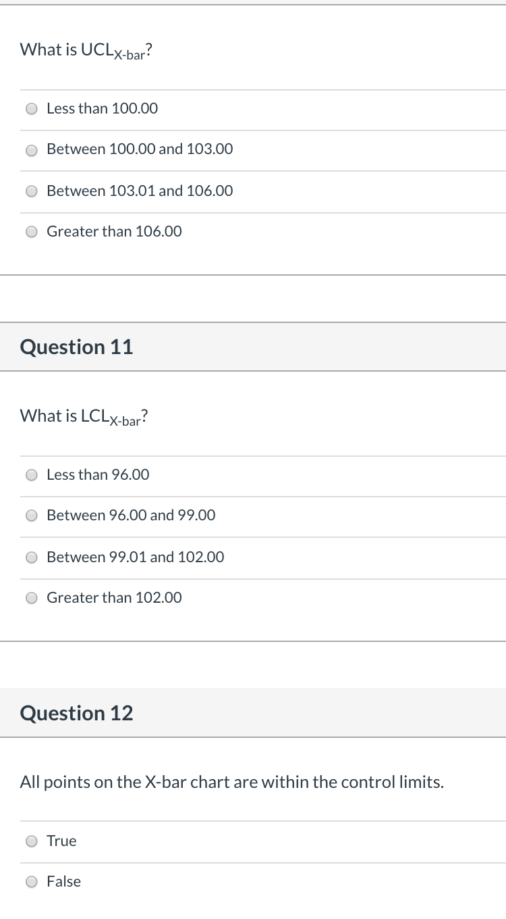Click the 'True' answer label text

pos(61,841)
